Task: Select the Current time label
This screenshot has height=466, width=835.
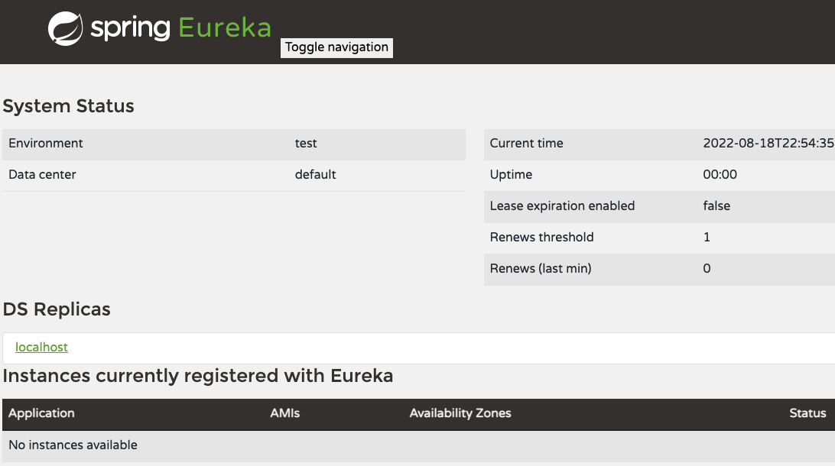Action: [x=526, y=143]
